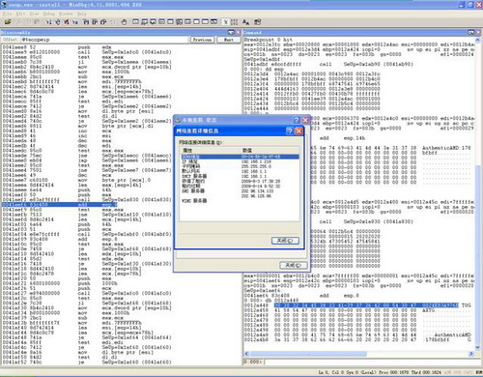Screen dimensions: 483x377
Task: Click the Source mode off toolbar icon
Action: [234, 22]
